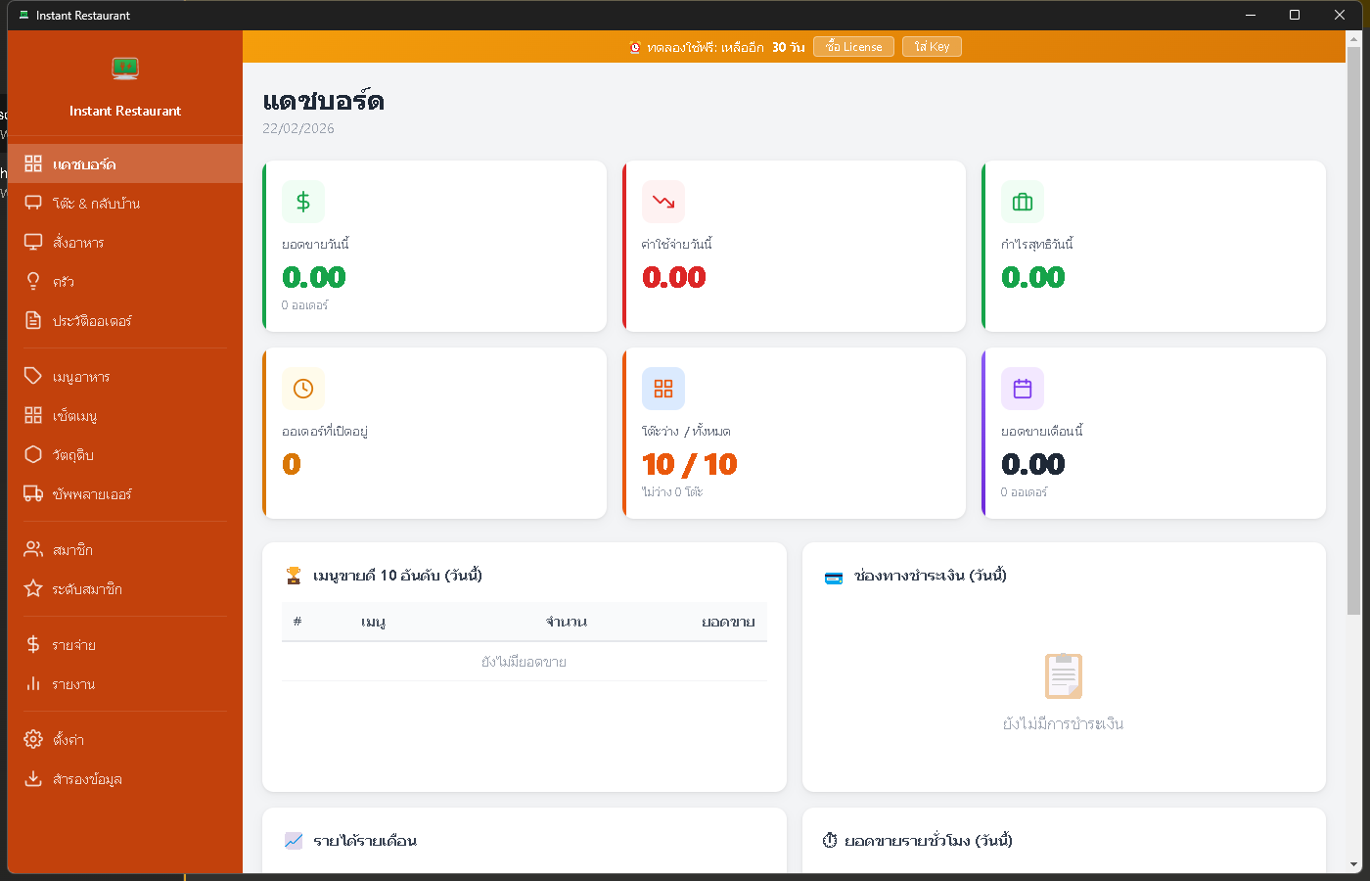Click the clock icon on open orders card
This screenshot has width=1370, height=881.
tap(303, 389)
